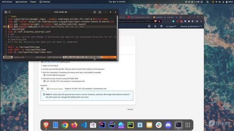The width and height of the screenshot is (234, 131).
Task: Launch IntelliJ IDEA from the dock
Action: [x=102, y=125]
